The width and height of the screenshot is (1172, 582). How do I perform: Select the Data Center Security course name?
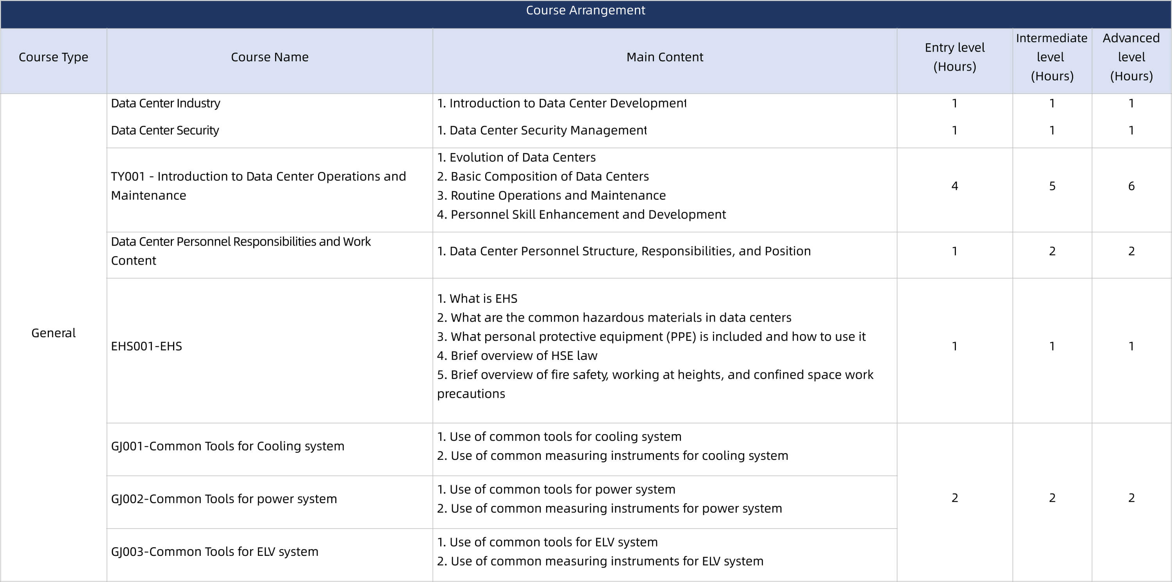click(165, 130)
